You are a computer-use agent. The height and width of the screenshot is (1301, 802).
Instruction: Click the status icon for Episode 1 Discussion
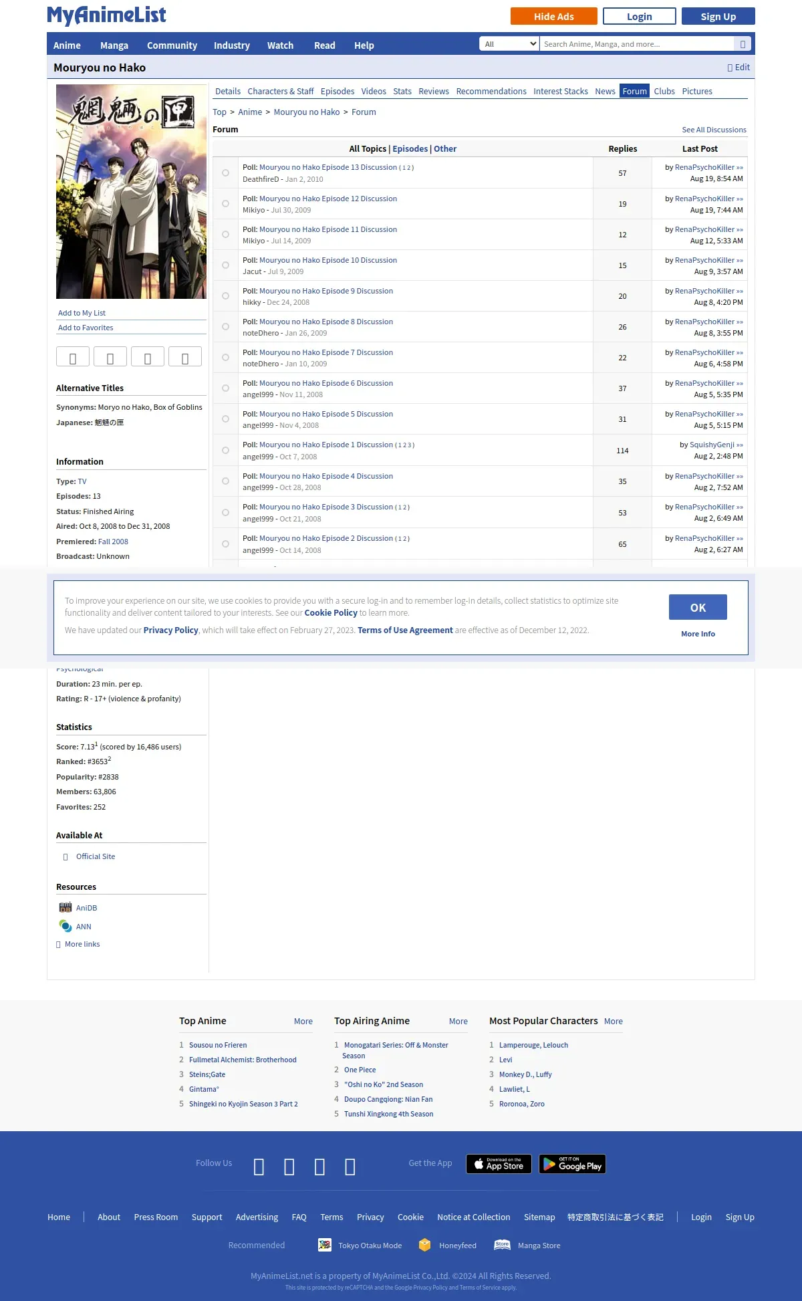coord(225,450)
